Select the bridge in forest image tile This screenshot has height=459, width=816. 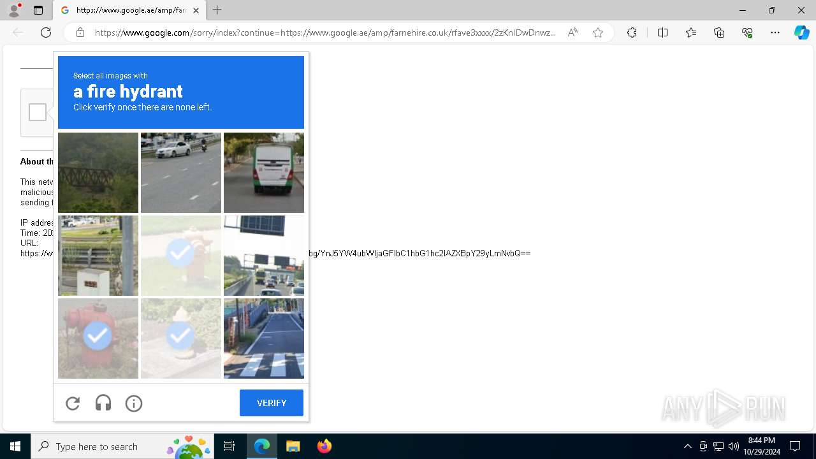[98, 173]
